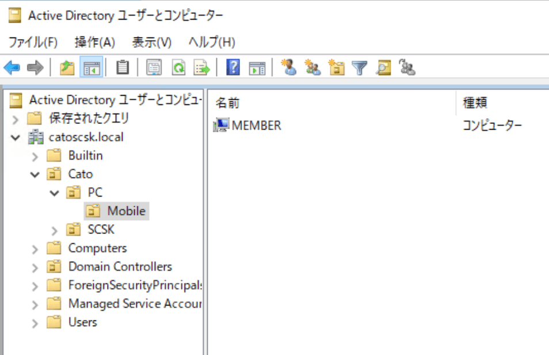
Task: Open the 表示(V) menu
Action: click(x=152, y=42)
